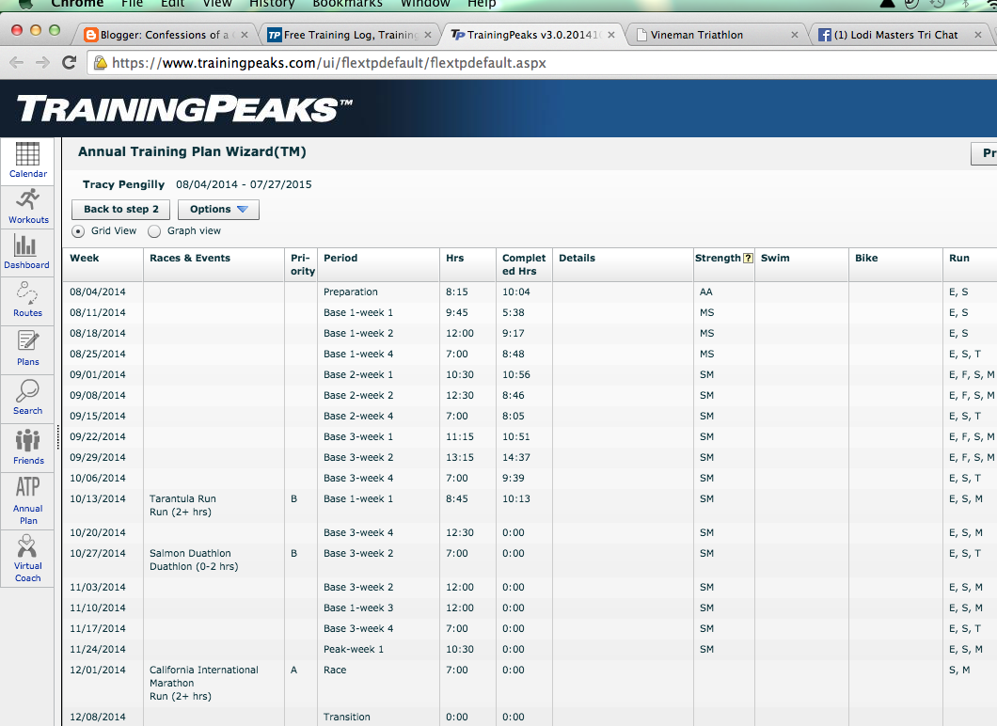Click the browser back arrow
Viewport: 997px width, 726px height.
coord(17,63)
